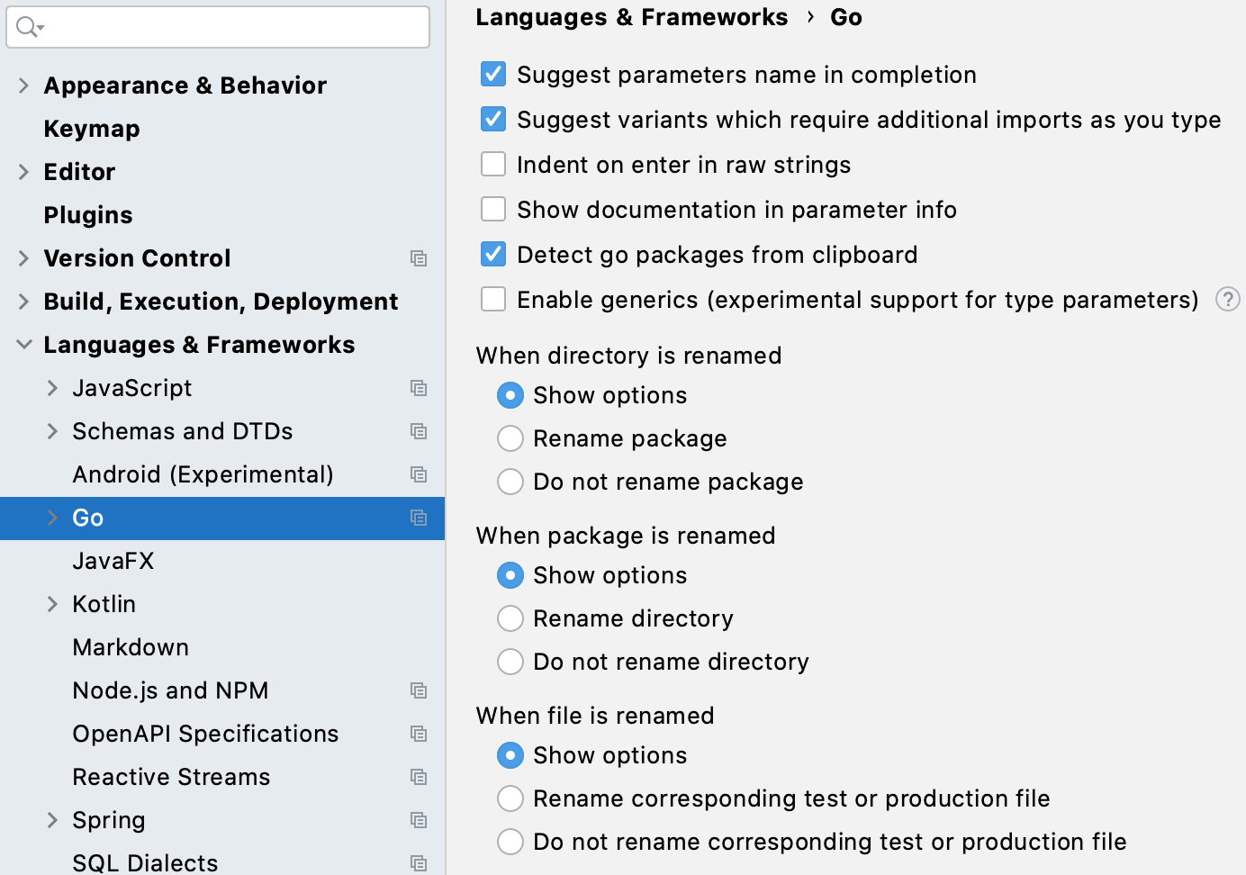Viewport: 1246px width, 875px height.
Task: Click project-level icon beside OpenAPI Specifications
Action: coord(419,734)
